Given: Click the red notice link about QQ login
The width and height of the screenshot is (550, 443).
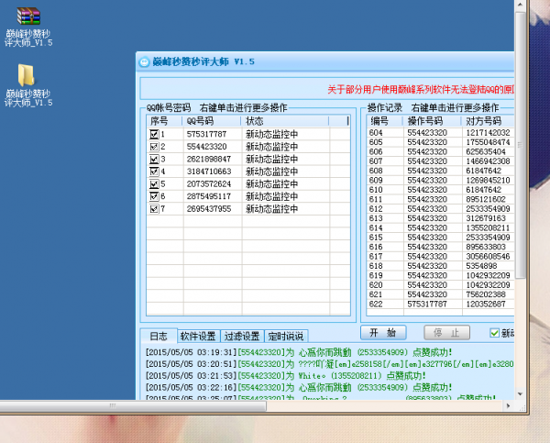Looking at the screenshot, I should [421, 90].
